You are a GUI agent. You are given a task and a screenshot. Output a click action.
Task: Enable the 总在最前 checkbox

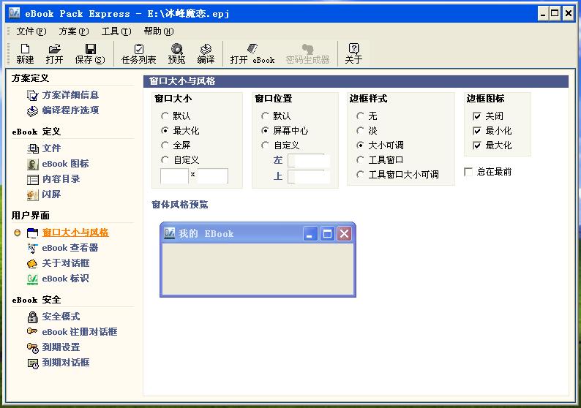click(468, 172)
